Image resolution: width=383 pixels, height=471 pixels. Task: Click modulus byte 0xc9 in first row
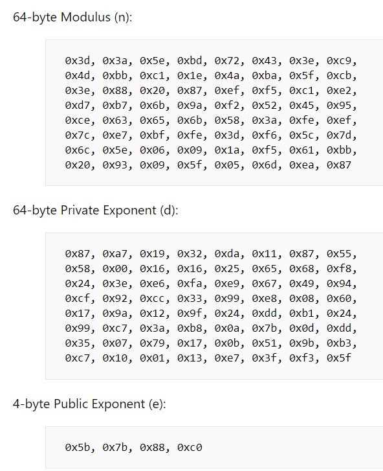339,61
